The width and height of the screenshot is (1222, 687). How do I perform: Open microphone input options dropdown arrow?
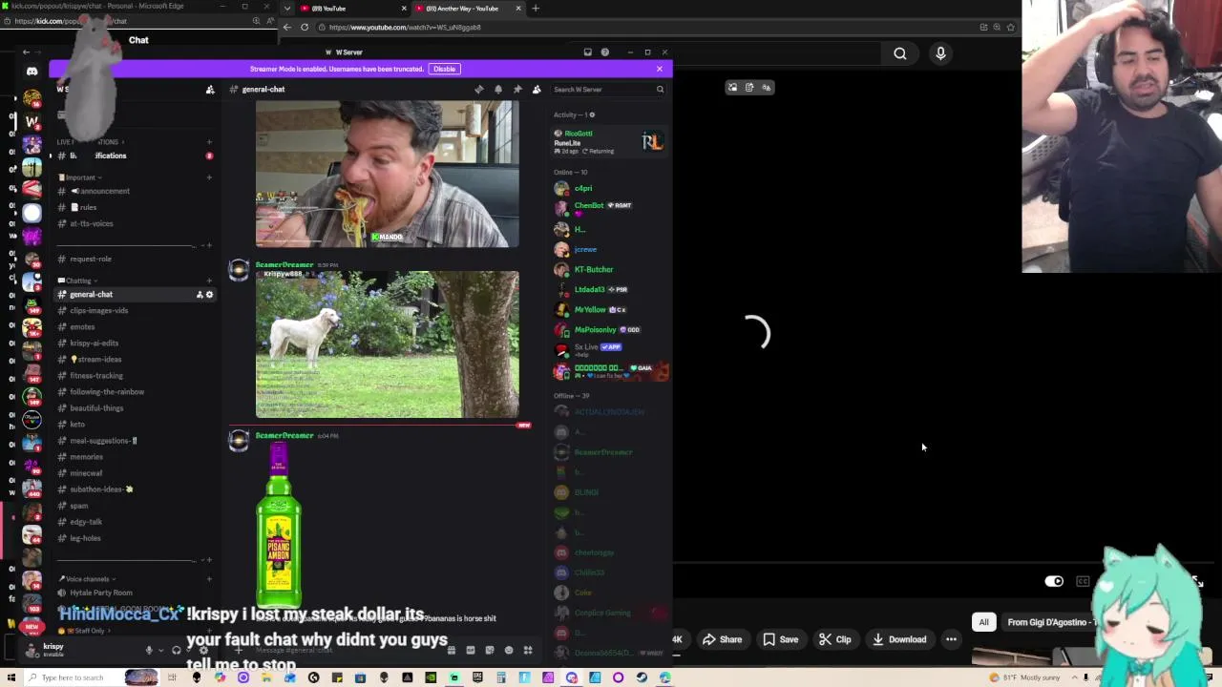click(160, 651)
